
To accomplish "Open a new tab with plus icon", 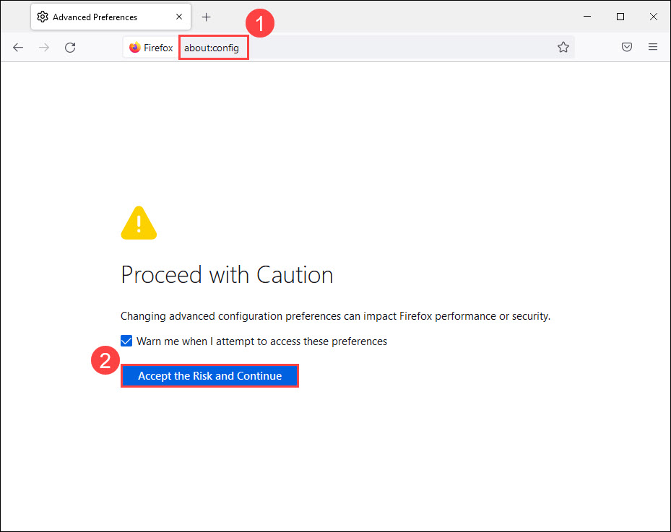I will coord(207,17).
